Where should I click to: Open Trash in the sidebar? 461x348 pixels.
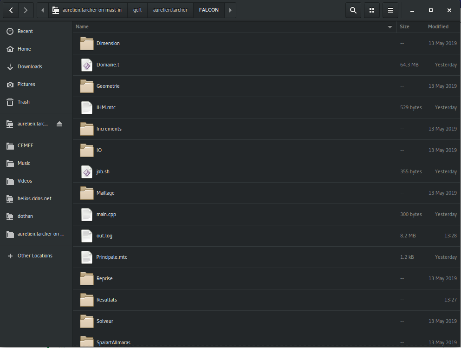pos(36,102)
